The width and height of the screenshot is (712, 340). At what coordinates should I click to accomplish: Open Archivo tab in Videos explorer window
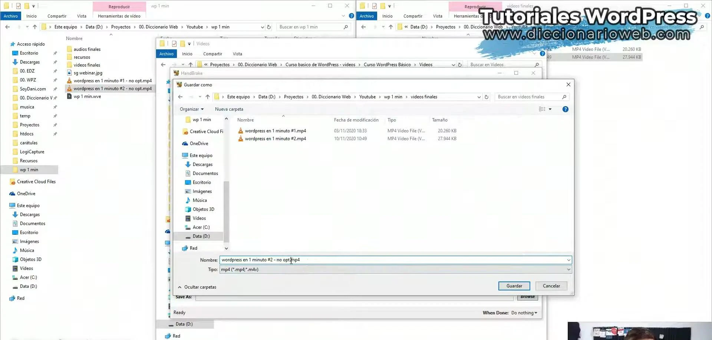click(167, 54)
